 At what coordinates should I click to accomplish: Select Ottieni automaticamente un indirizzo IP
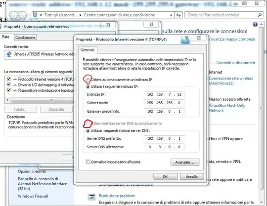click(88, 80)
